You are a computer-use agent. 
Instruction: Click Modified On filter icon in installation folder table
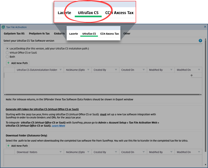tap(199, 70)
